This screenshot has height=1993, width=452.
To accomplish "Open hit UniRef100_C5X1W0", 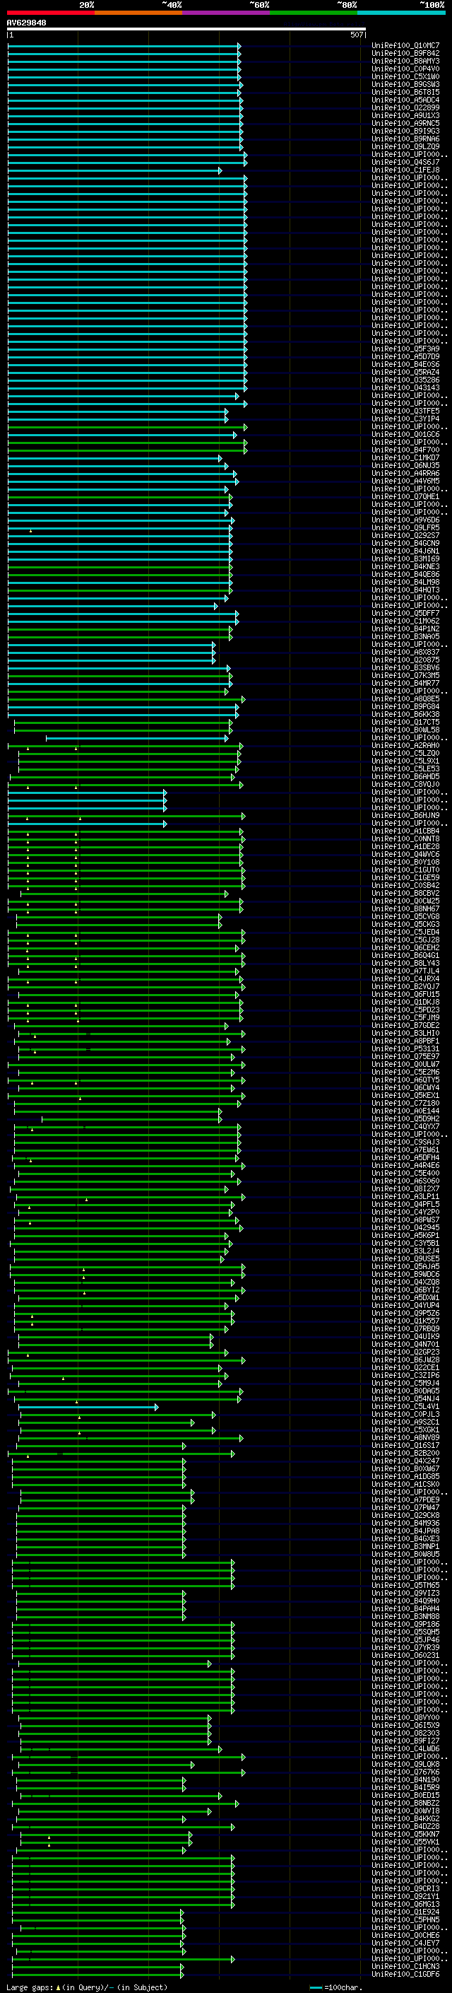I will (x=405, y=76).
